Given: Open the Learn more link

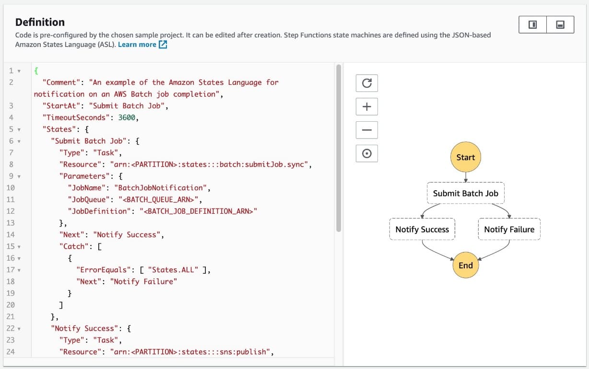Looking at the screenshot, I should (x=137, y=45).
